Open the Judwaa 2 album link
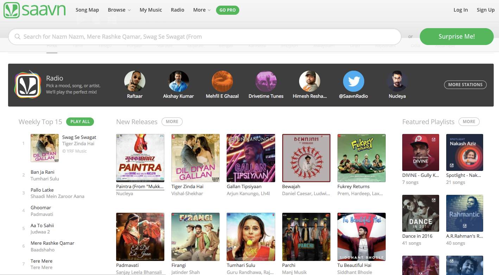The width and height of the screenshot is (499, 275). tap(40, 232)
